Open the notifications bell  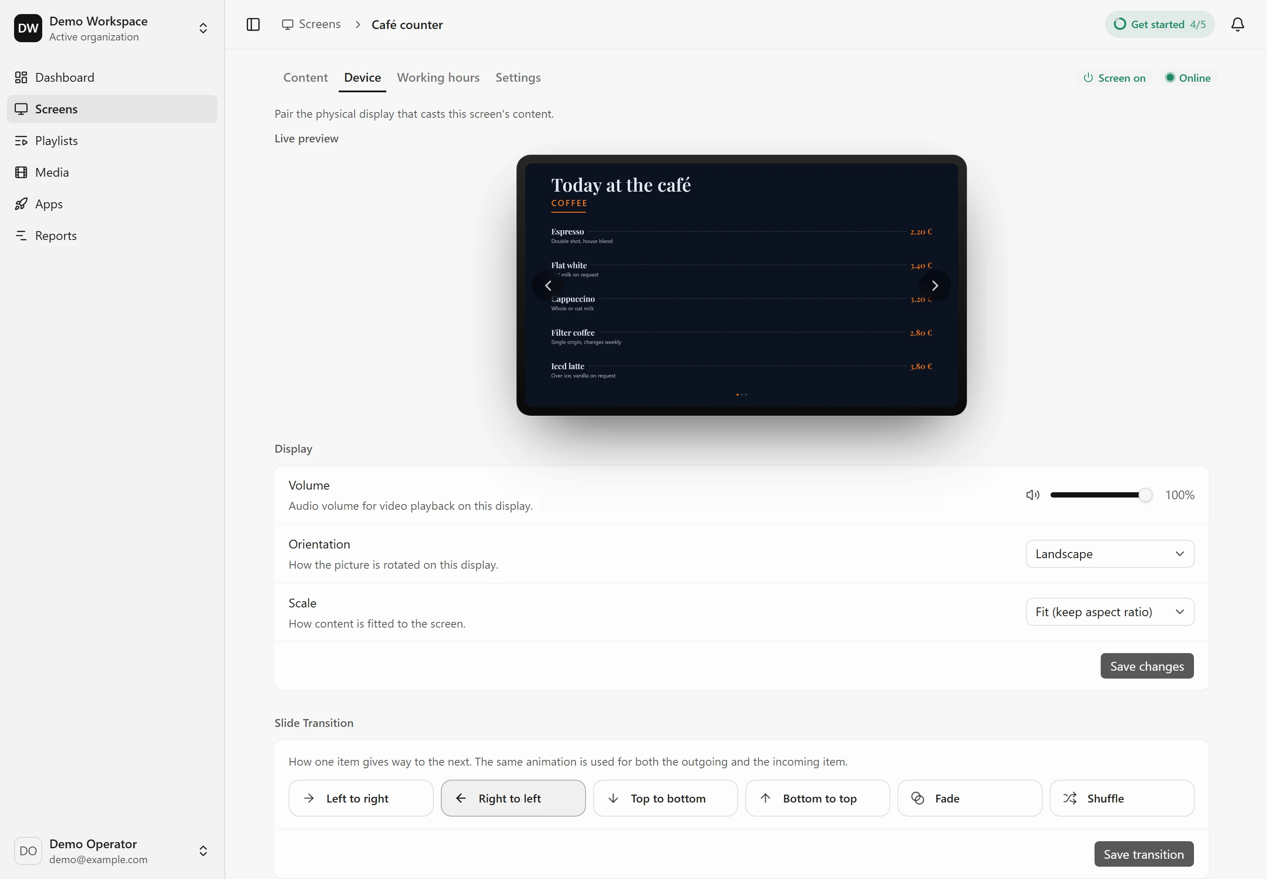pos(1237,24)
